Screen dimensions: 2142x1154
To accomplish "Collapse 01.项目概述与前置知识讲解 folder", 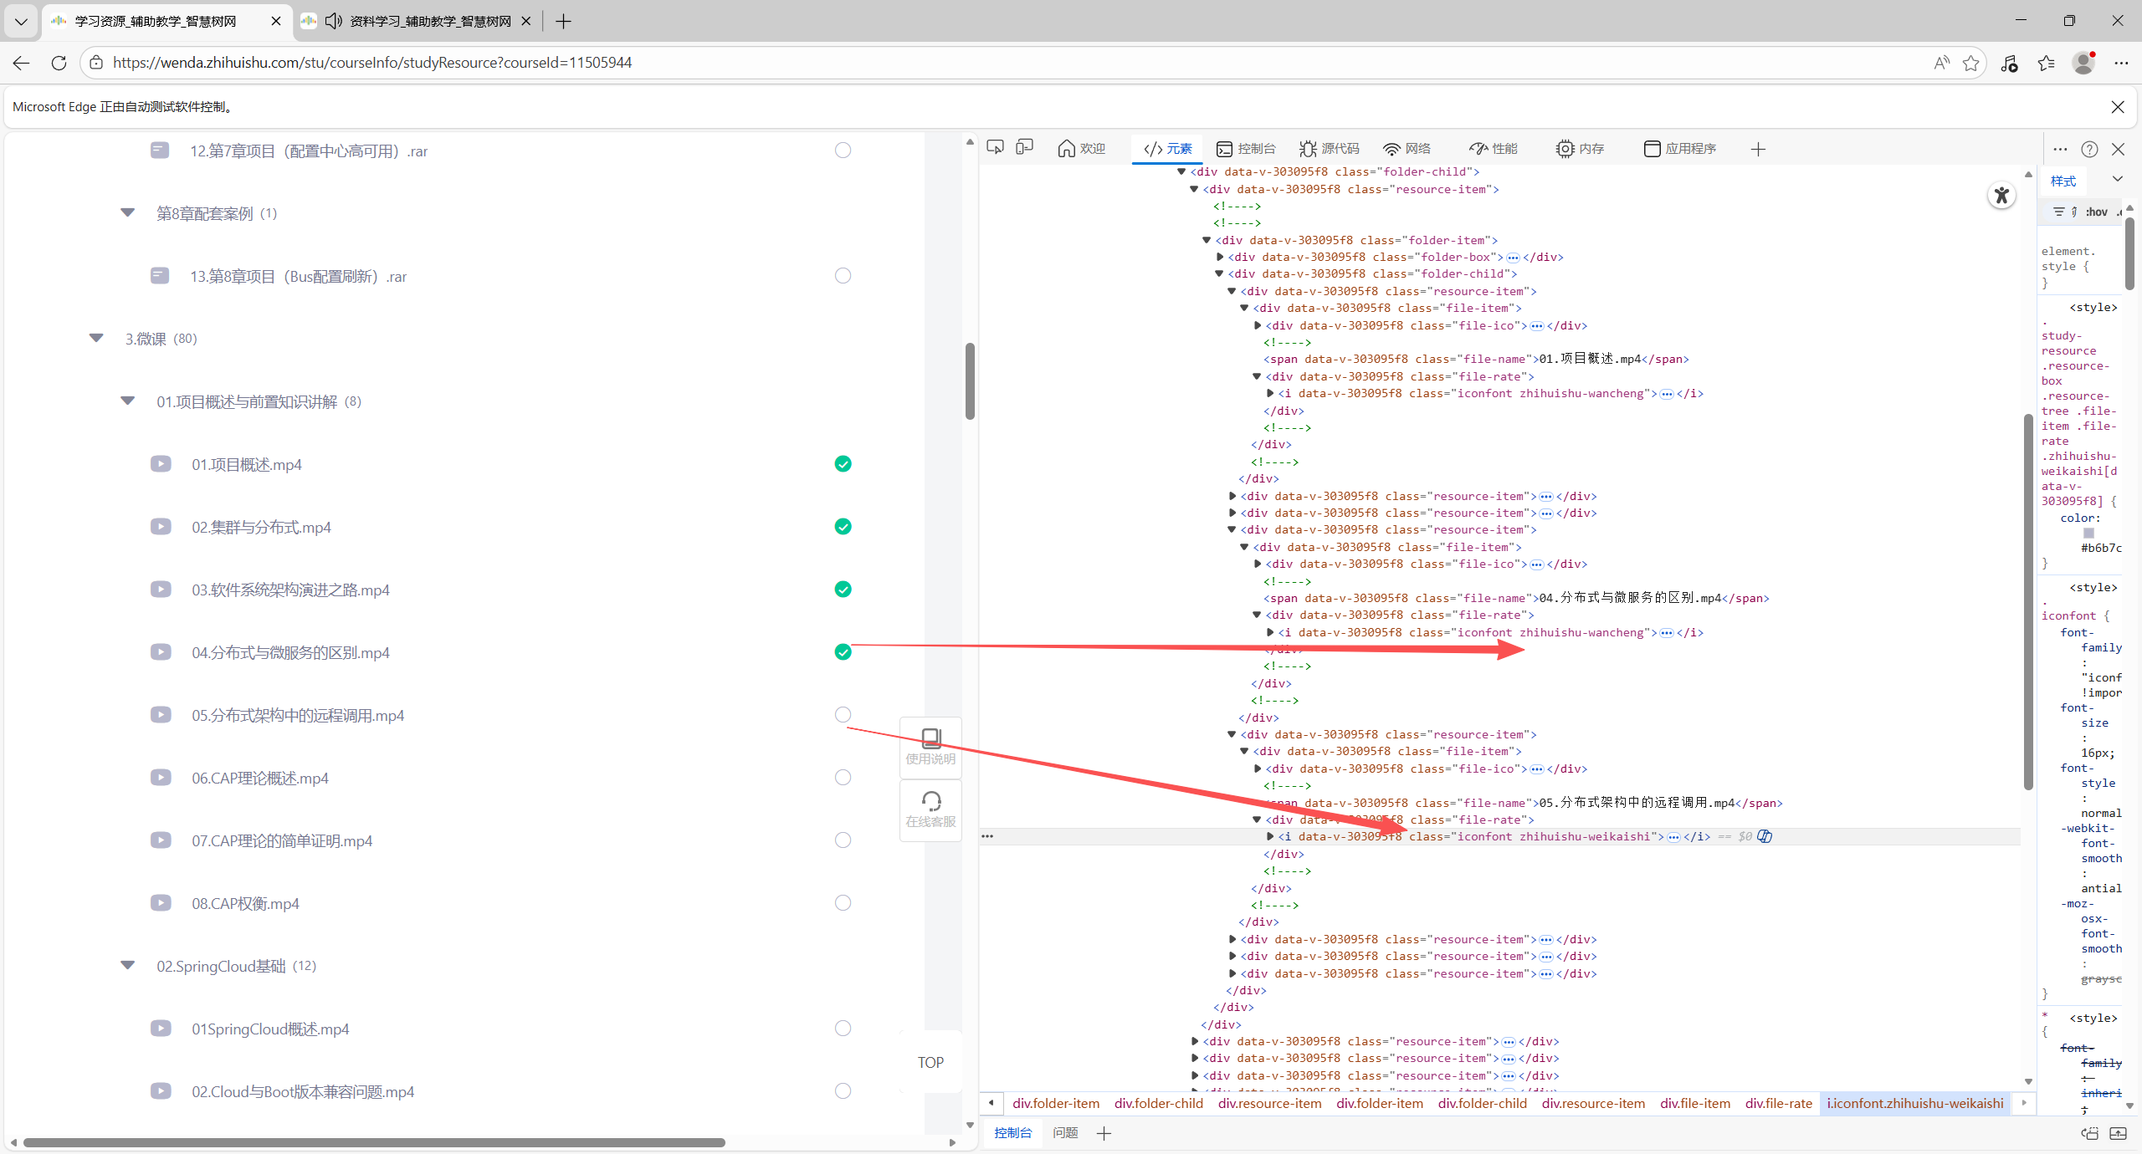I will coord(127,401).
